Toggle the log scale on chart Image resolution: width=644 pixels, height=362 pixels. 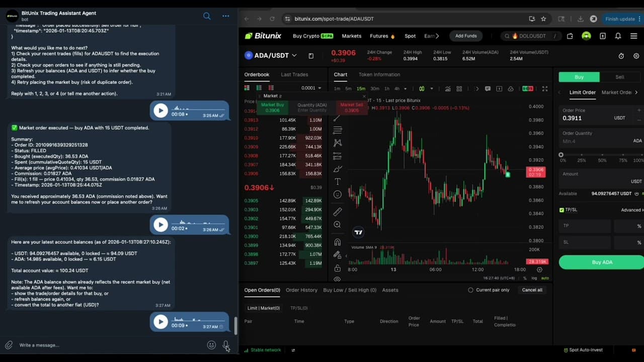coord(534,278)
